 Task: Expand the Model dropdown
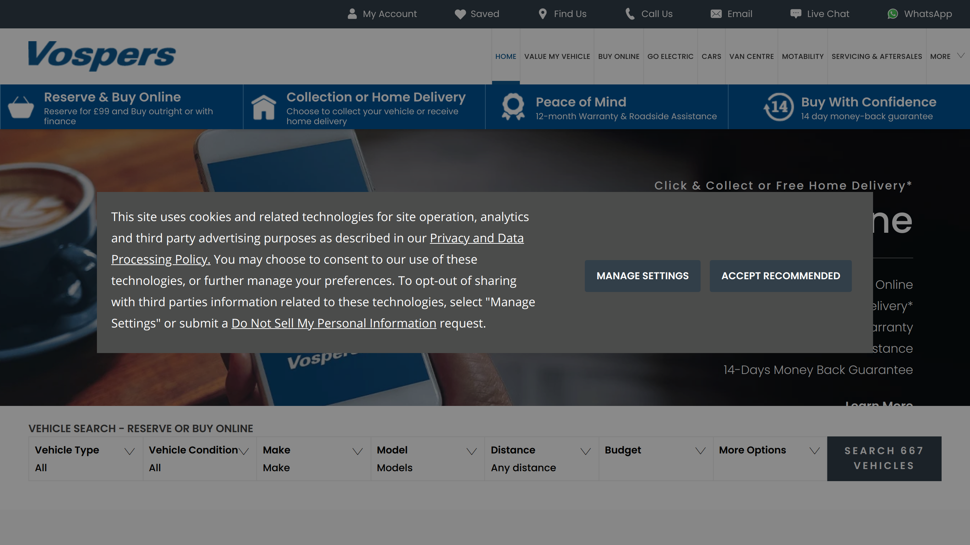pos(428,459)
